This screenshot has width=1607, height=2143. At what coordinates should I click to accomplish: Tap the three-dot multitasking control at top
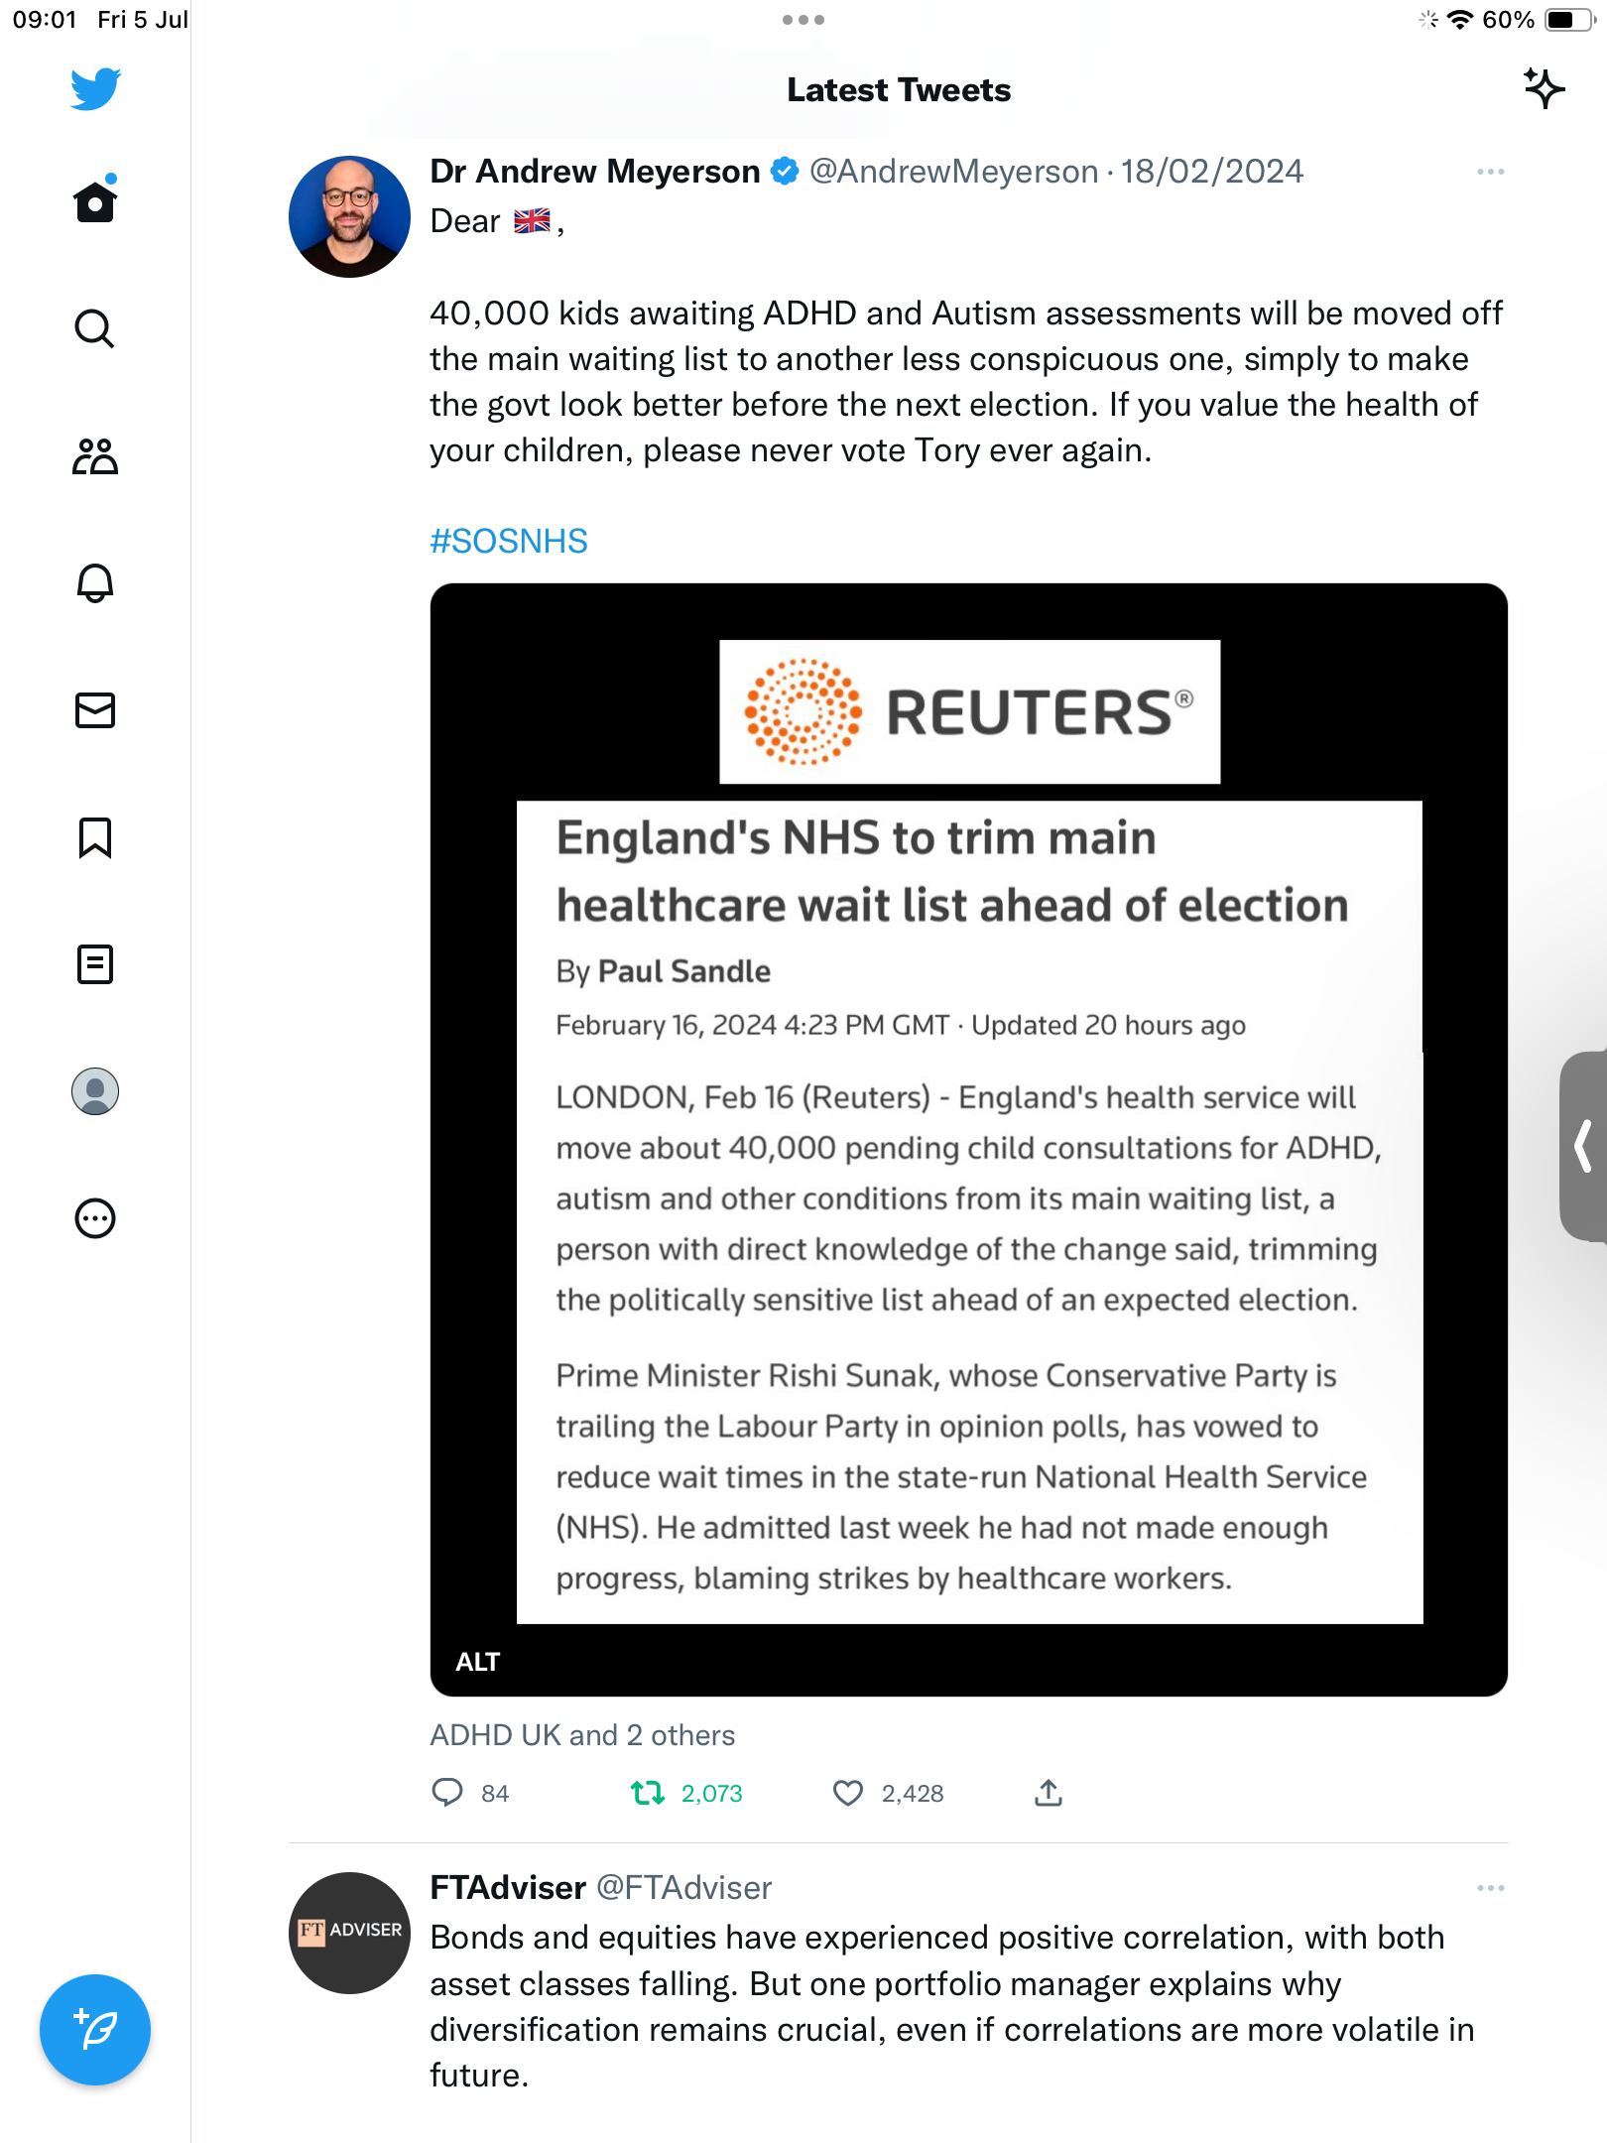pyautogui.click(x=803, y=20)
